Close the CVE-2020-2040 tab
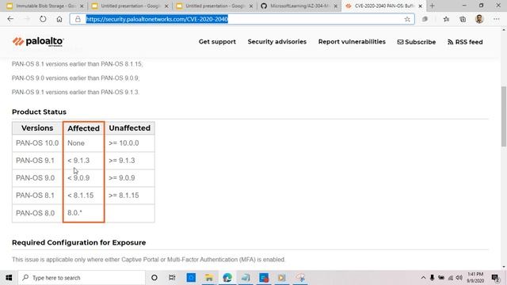This screenshot has width=507, height=285. [420, 6]
